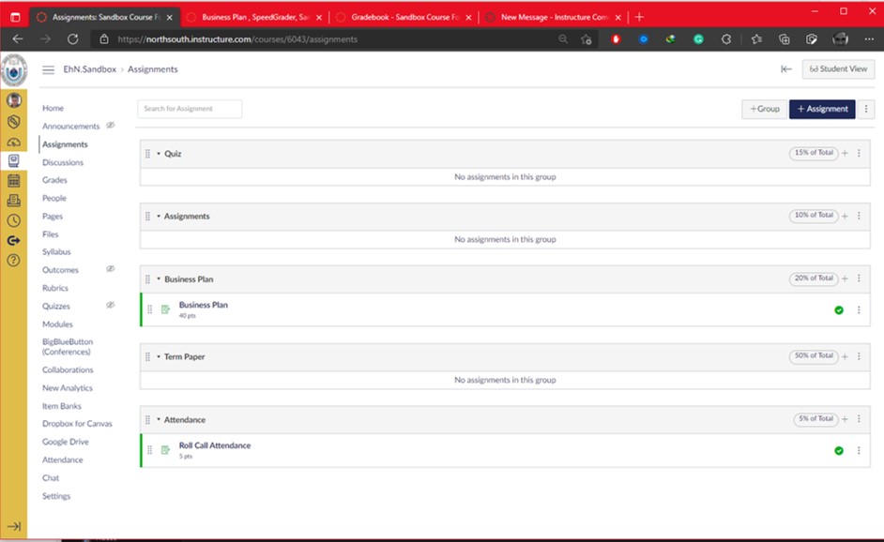The image size is (884, 542).
Task: Open Grades in the course navigation
Action: coord(54,180)
